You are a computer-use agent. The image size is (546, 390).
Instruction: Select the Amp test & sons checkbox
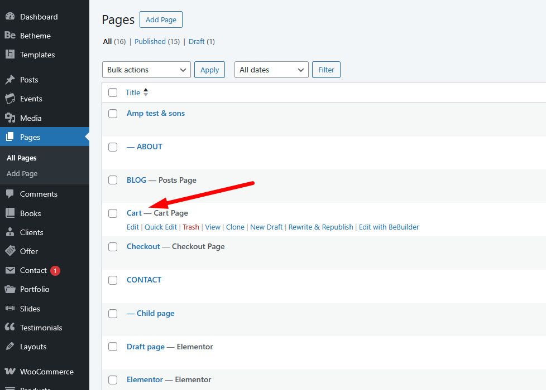click(x=113, y=114)
